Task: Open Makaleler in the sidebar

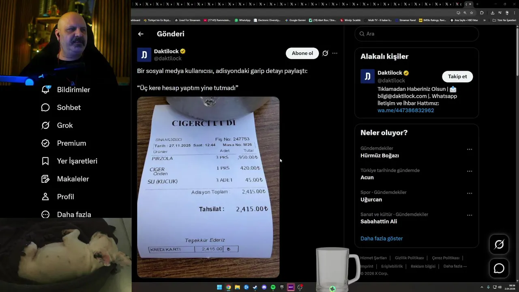Action: [65, 179]
